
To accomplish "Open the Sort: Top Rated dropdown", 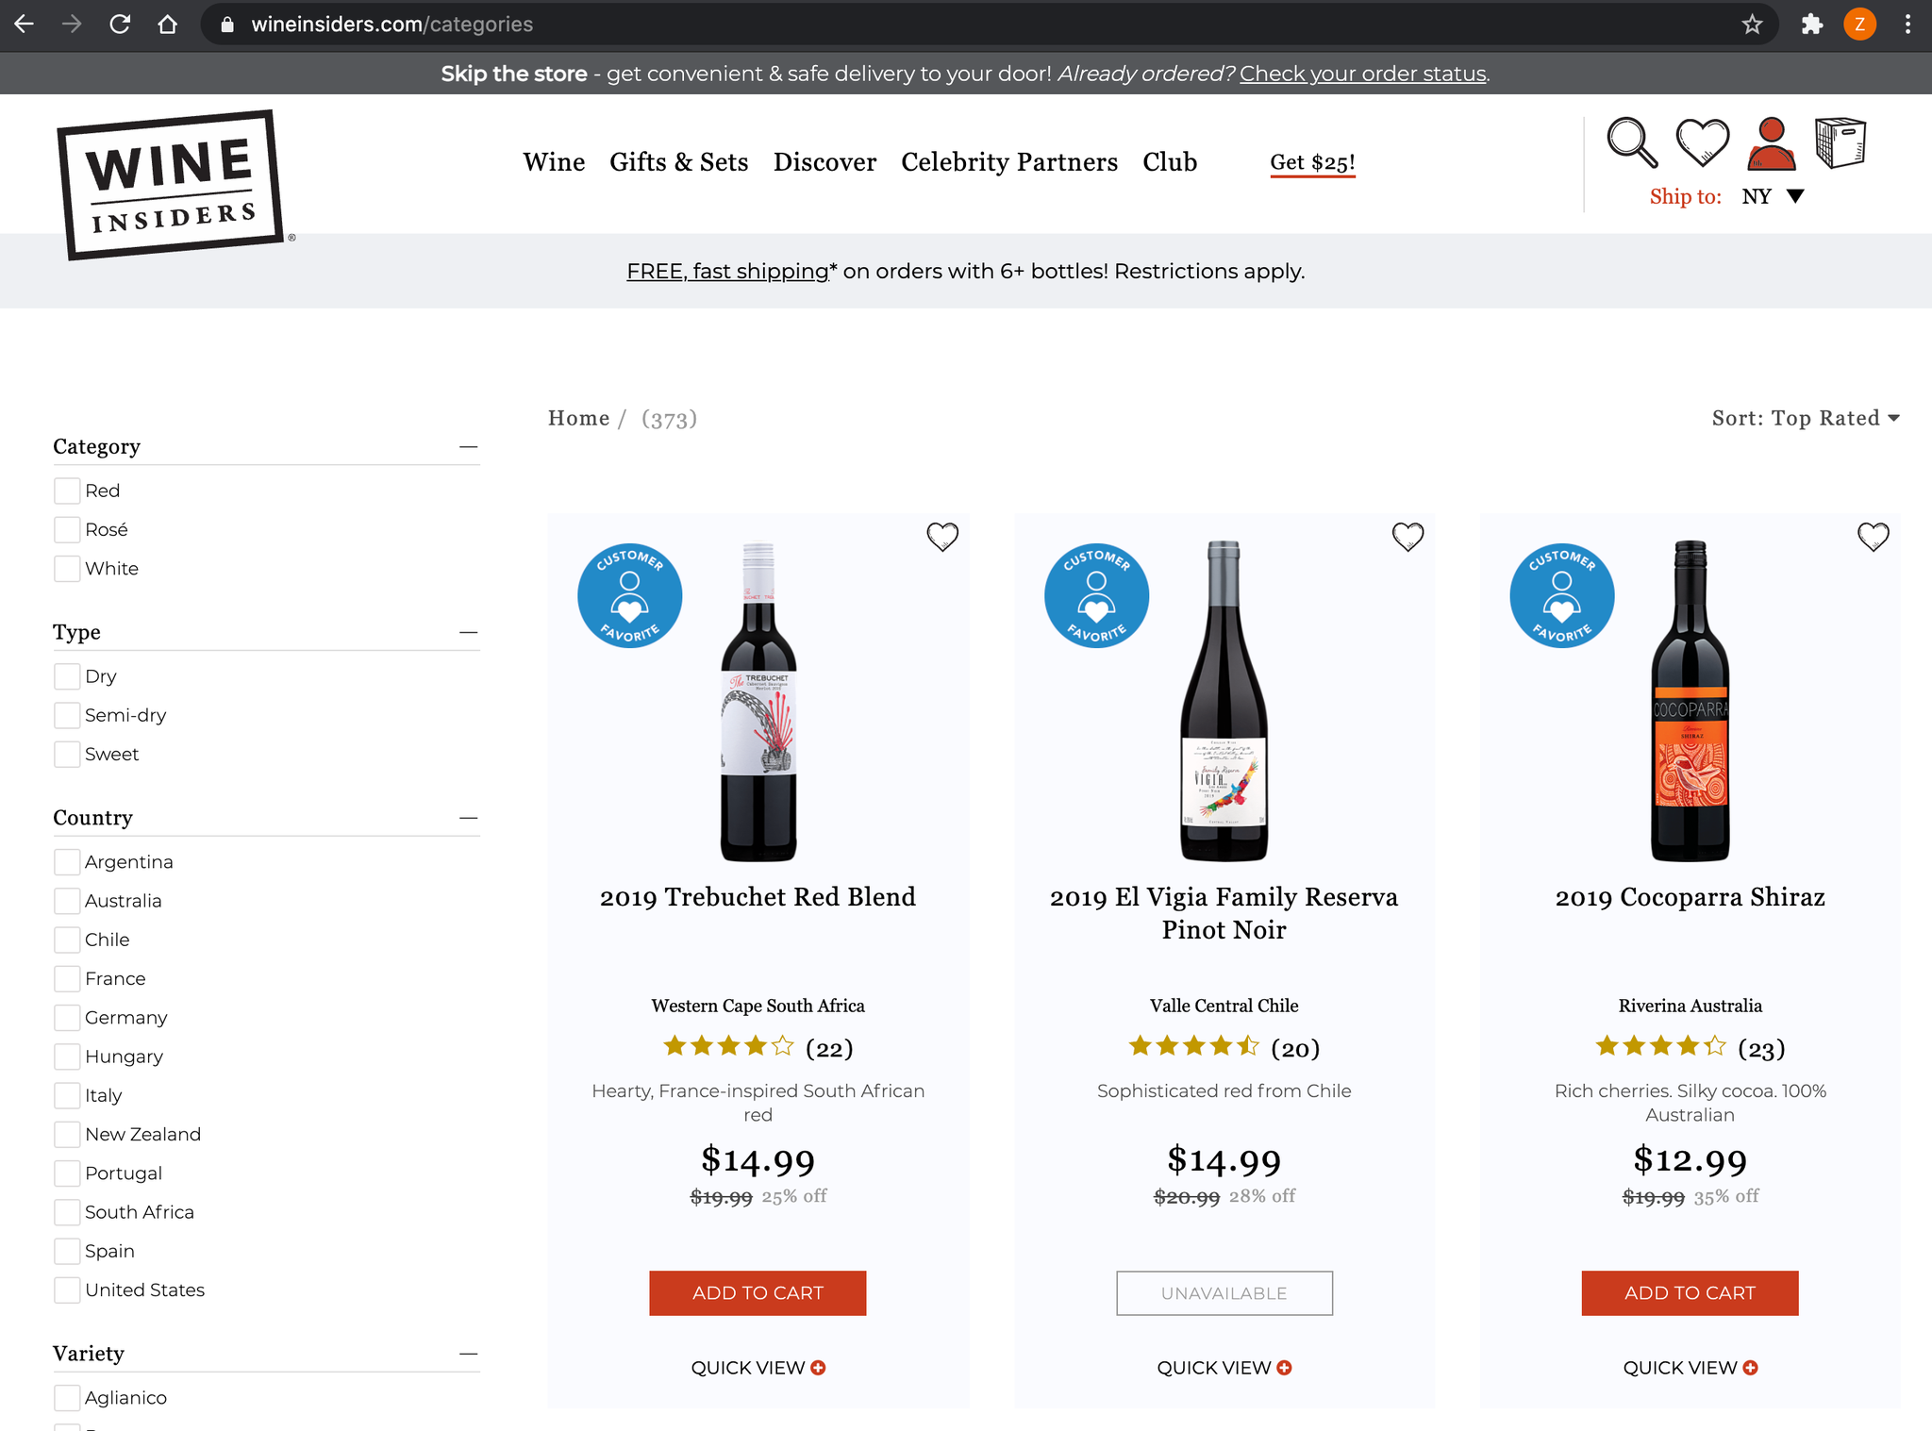I will [1805, 418].
